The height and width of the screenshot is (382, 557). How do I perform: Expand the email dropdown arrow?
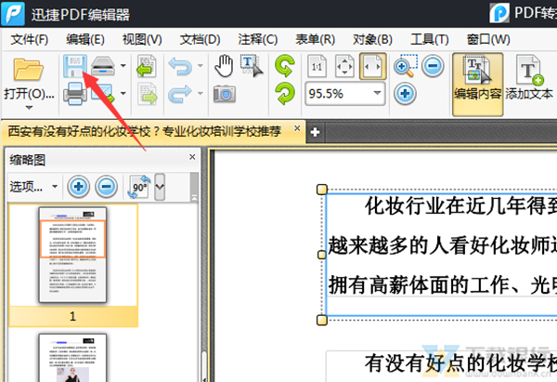coord(123,94)
